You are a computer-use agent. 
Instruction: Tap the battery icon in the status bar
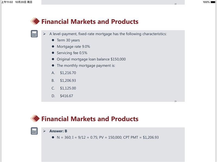click(x=213, y=2)
